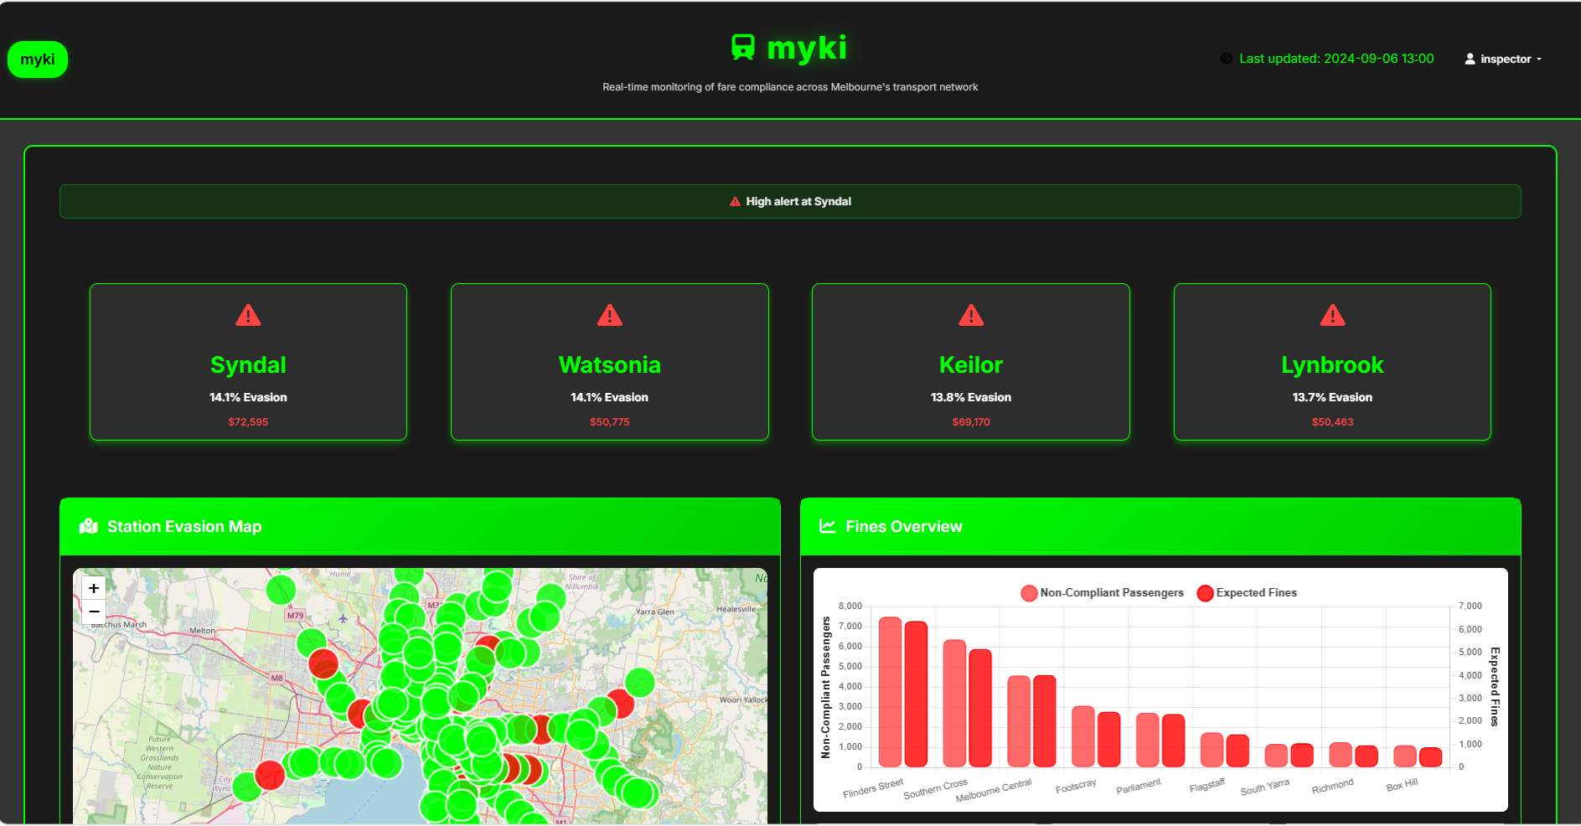Click the Melbourne Central non-compliant passengers bar
This screenshot has width=1581, height=826.
(x=1019, y=721)
